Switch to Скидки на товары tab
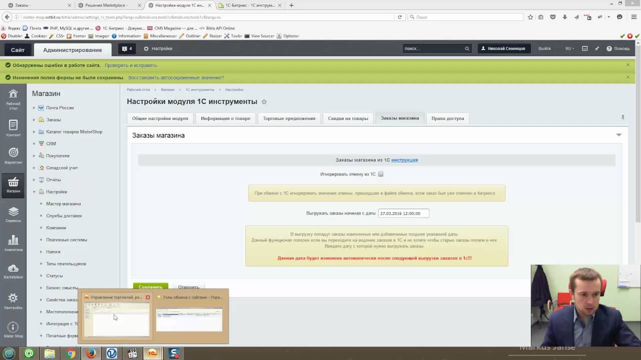This screenshot has height=360, width=641. (348, 118)
